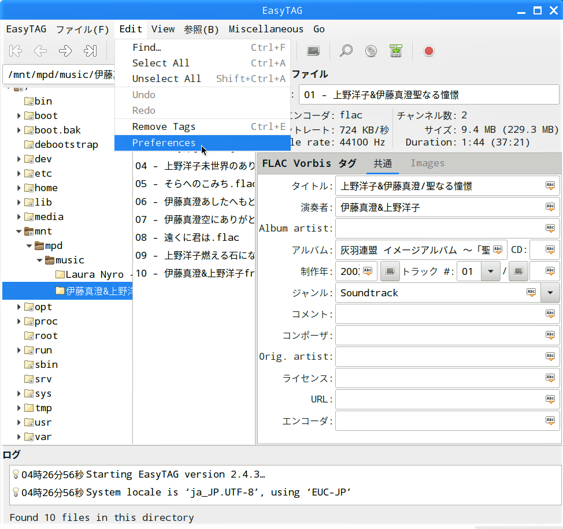Switch to the Images tab
Image resolution: width=563 pixels, height=529 pixels.
[427, 163]
